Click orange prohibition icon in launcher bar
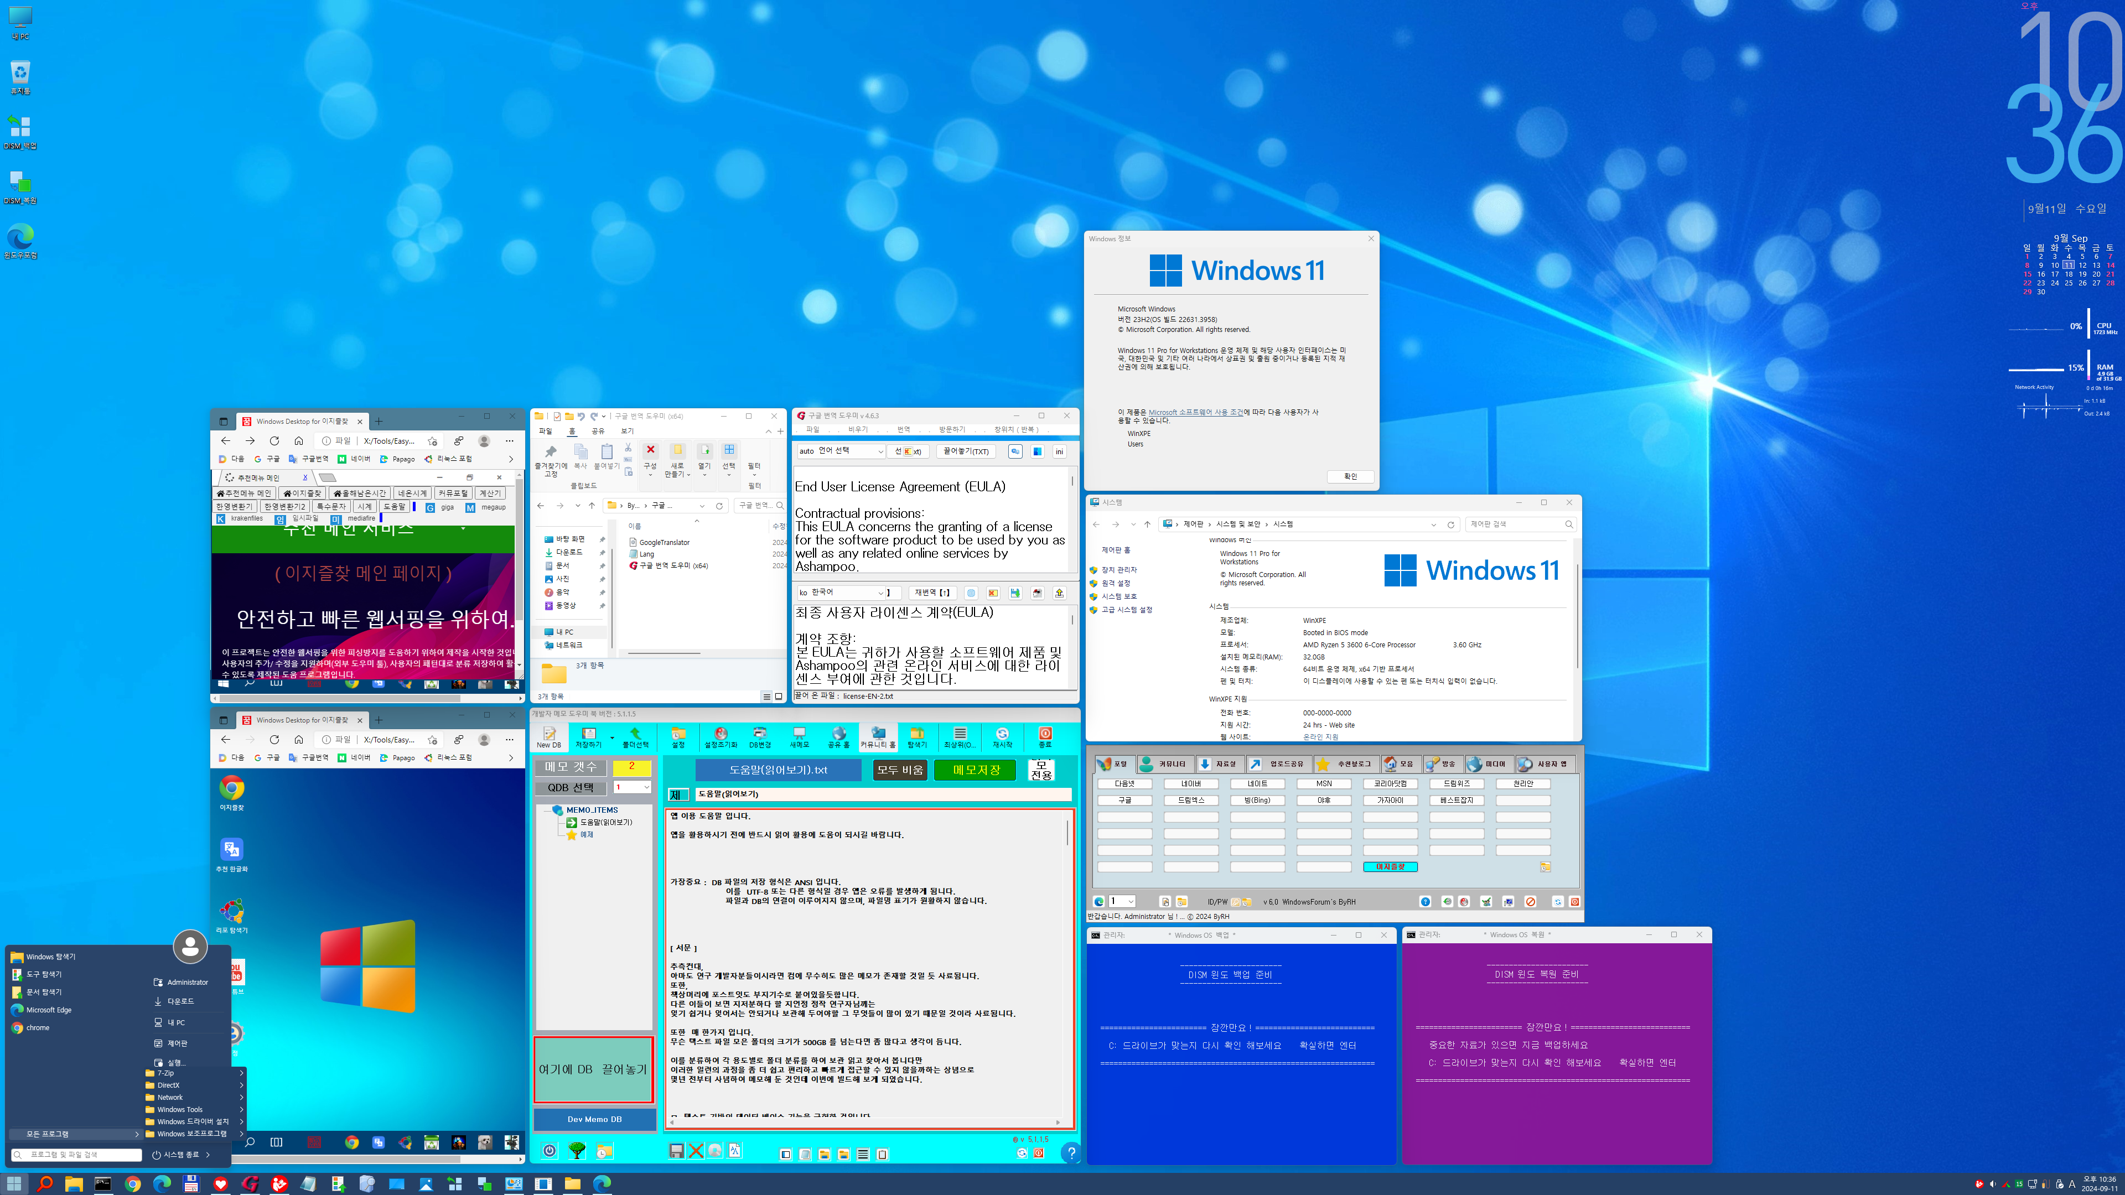The height and width of the screenshot is (1195, 2125). pos(1530,901)
